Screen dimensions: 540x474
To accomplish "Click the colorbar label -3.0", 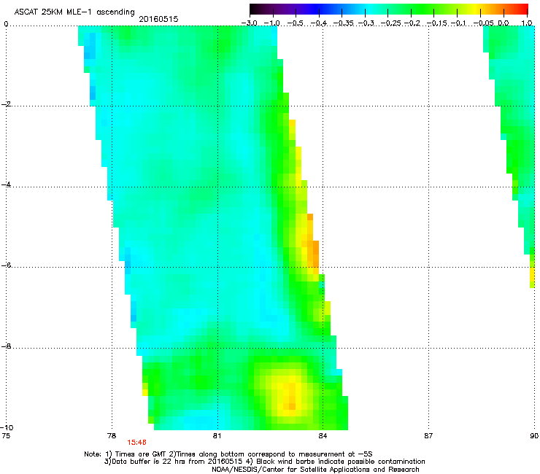I will pyautogui.click(x=249, y=23).
